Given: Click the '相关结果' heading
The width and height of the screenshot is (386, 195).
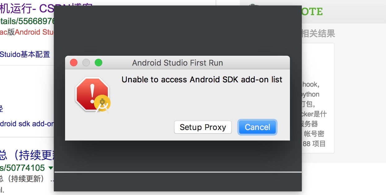Looking at the screenshot, I should pos(318,33).
